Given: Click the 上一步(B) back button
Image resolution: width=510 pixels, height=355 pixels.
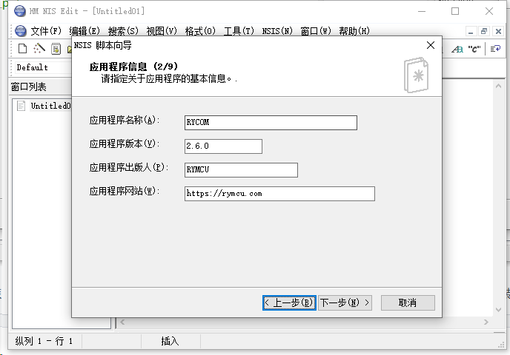Looking at the screenshot, I should [289, 302].
